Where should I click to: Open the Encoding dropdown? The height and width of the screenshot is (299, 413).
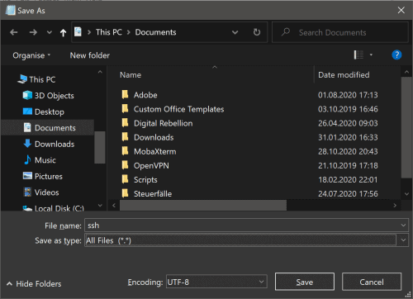(x=216, y=282)
